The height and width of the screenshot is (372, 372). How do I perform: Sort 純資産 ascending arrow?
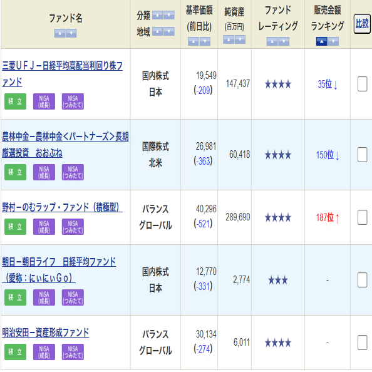coord(229,39)
